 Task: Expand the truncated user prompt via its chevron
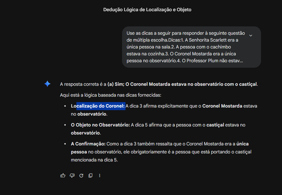250,35
